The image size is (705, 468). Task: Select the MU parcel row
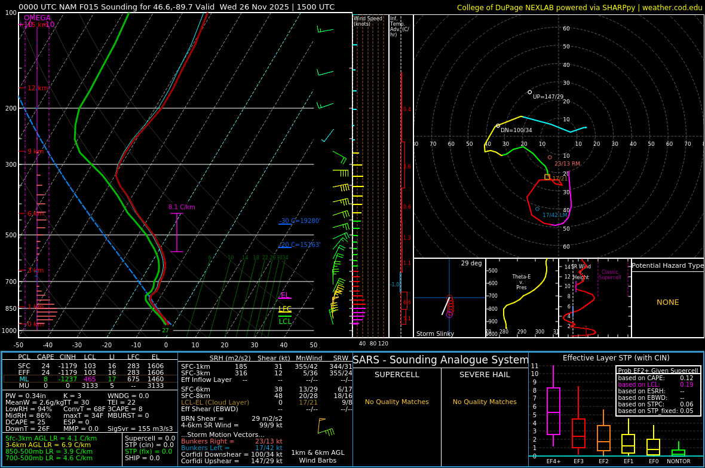coord(90,386)
